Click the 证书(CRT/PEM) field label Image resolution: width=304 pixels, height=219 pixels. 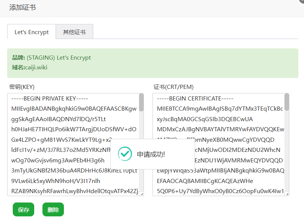pyautogui.click(x=173, y=87)
